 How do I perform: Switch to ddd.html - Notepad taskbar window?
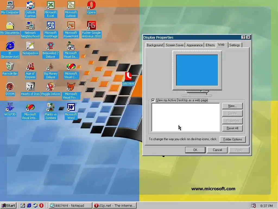click(x=70, y=205)
